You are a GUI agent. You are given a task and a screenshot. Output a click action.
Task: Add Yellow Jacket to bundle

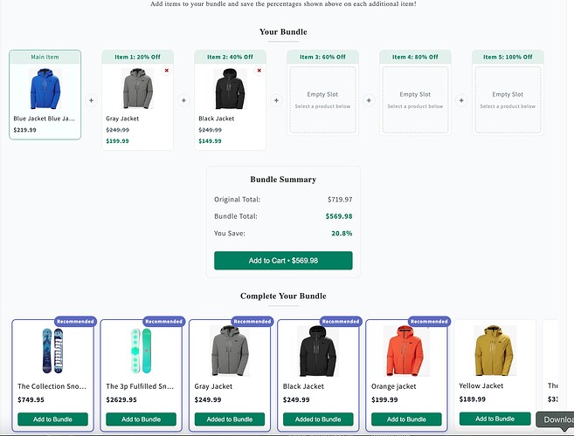click(x=494, y=419)
